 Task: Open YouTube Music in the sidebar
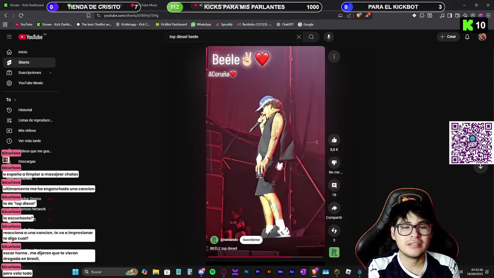point(29,83)
